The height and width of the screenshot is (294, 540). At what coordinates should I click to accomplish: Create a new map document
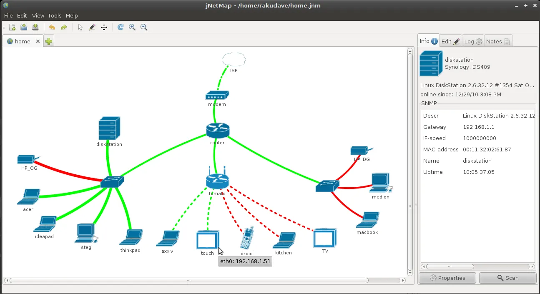click(x=12, y=27)
